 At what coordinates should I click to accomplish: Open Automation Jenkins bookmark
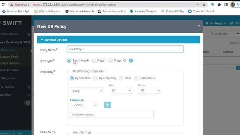tap(112, 11)
